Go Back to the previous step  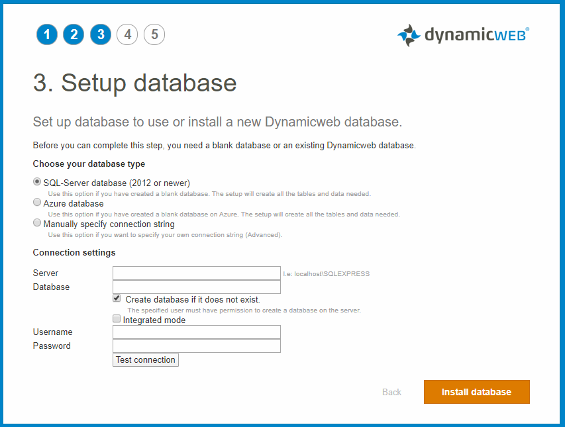point(391,392)
